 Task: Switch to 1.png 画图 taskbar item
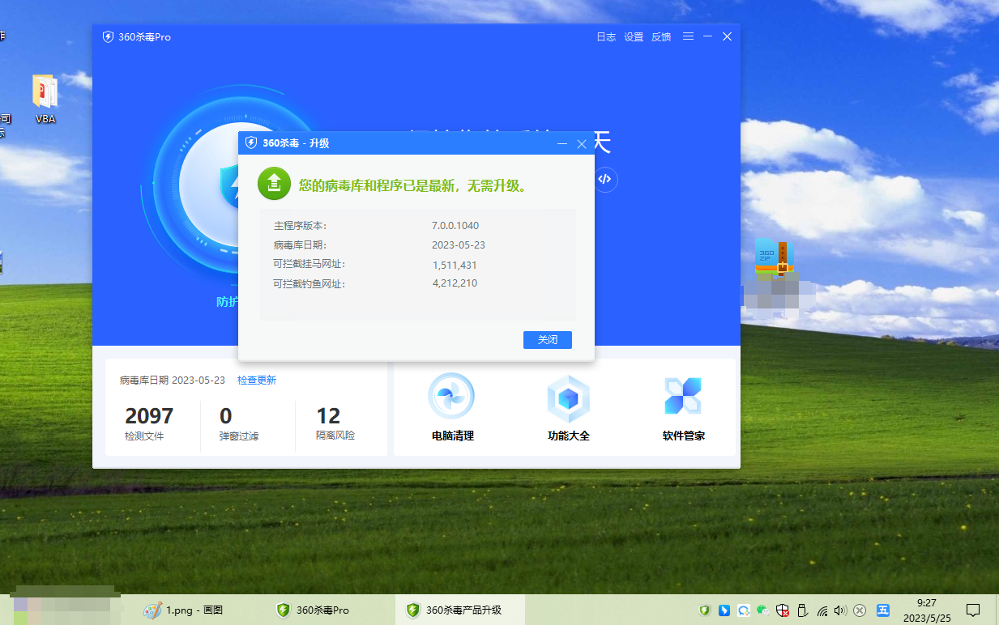[183, 610]
